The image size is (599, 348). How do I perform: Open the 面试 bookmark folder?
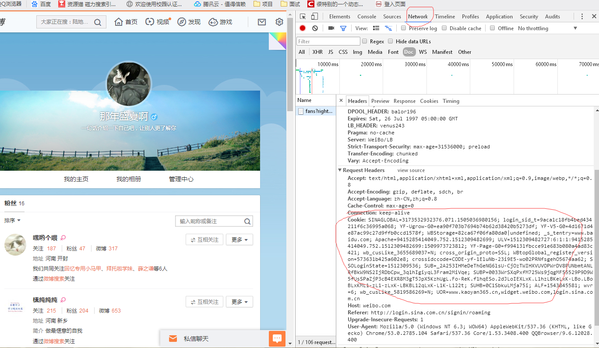pos(290,4)
